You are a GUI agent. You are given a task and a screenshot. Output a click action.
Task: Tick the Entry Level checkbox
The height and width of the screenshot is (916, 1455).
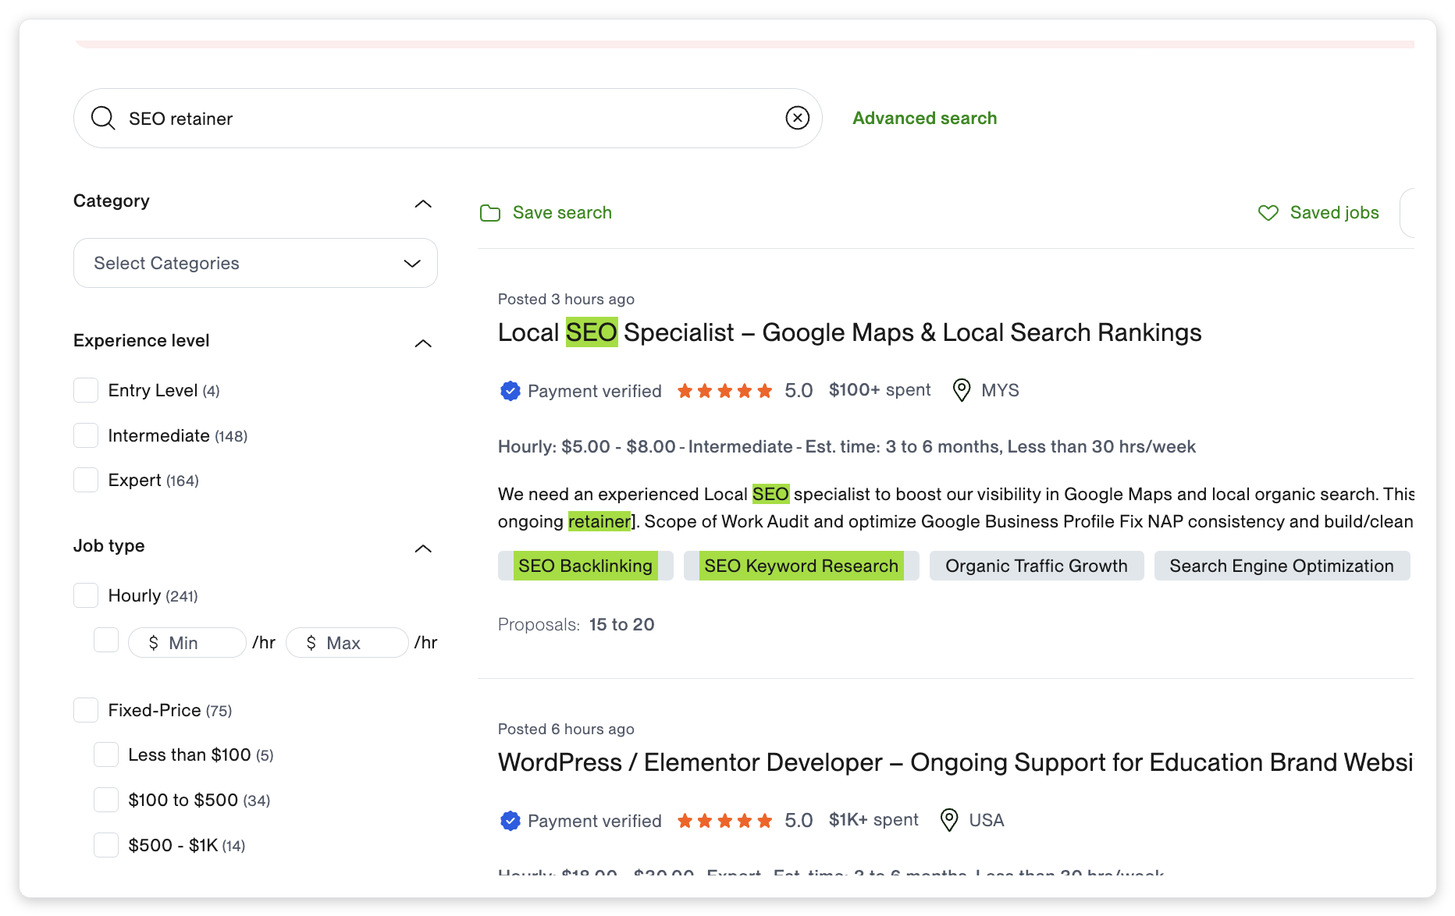tap(86, 390)
